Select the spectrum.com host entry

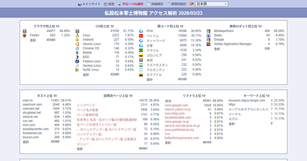(32, 105)
